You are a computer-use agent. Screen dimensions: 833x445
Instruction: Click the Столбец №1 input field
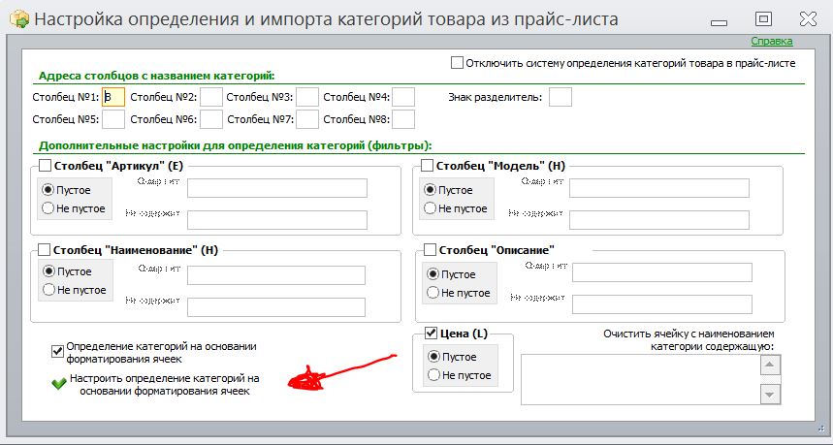tap(113, 97)
